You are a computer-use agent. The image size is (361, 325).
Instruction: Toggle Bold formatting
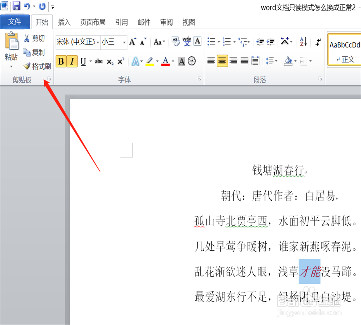[61, 61]
